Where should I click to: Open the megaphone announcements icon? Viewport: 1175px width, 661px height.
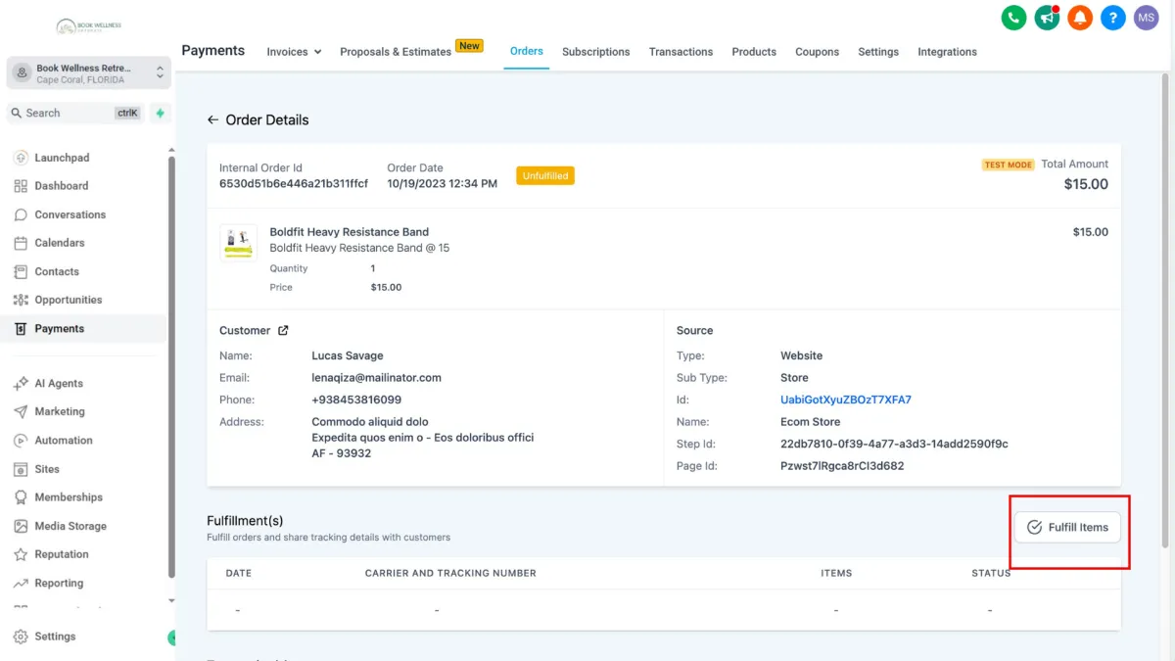point(1047,18)
